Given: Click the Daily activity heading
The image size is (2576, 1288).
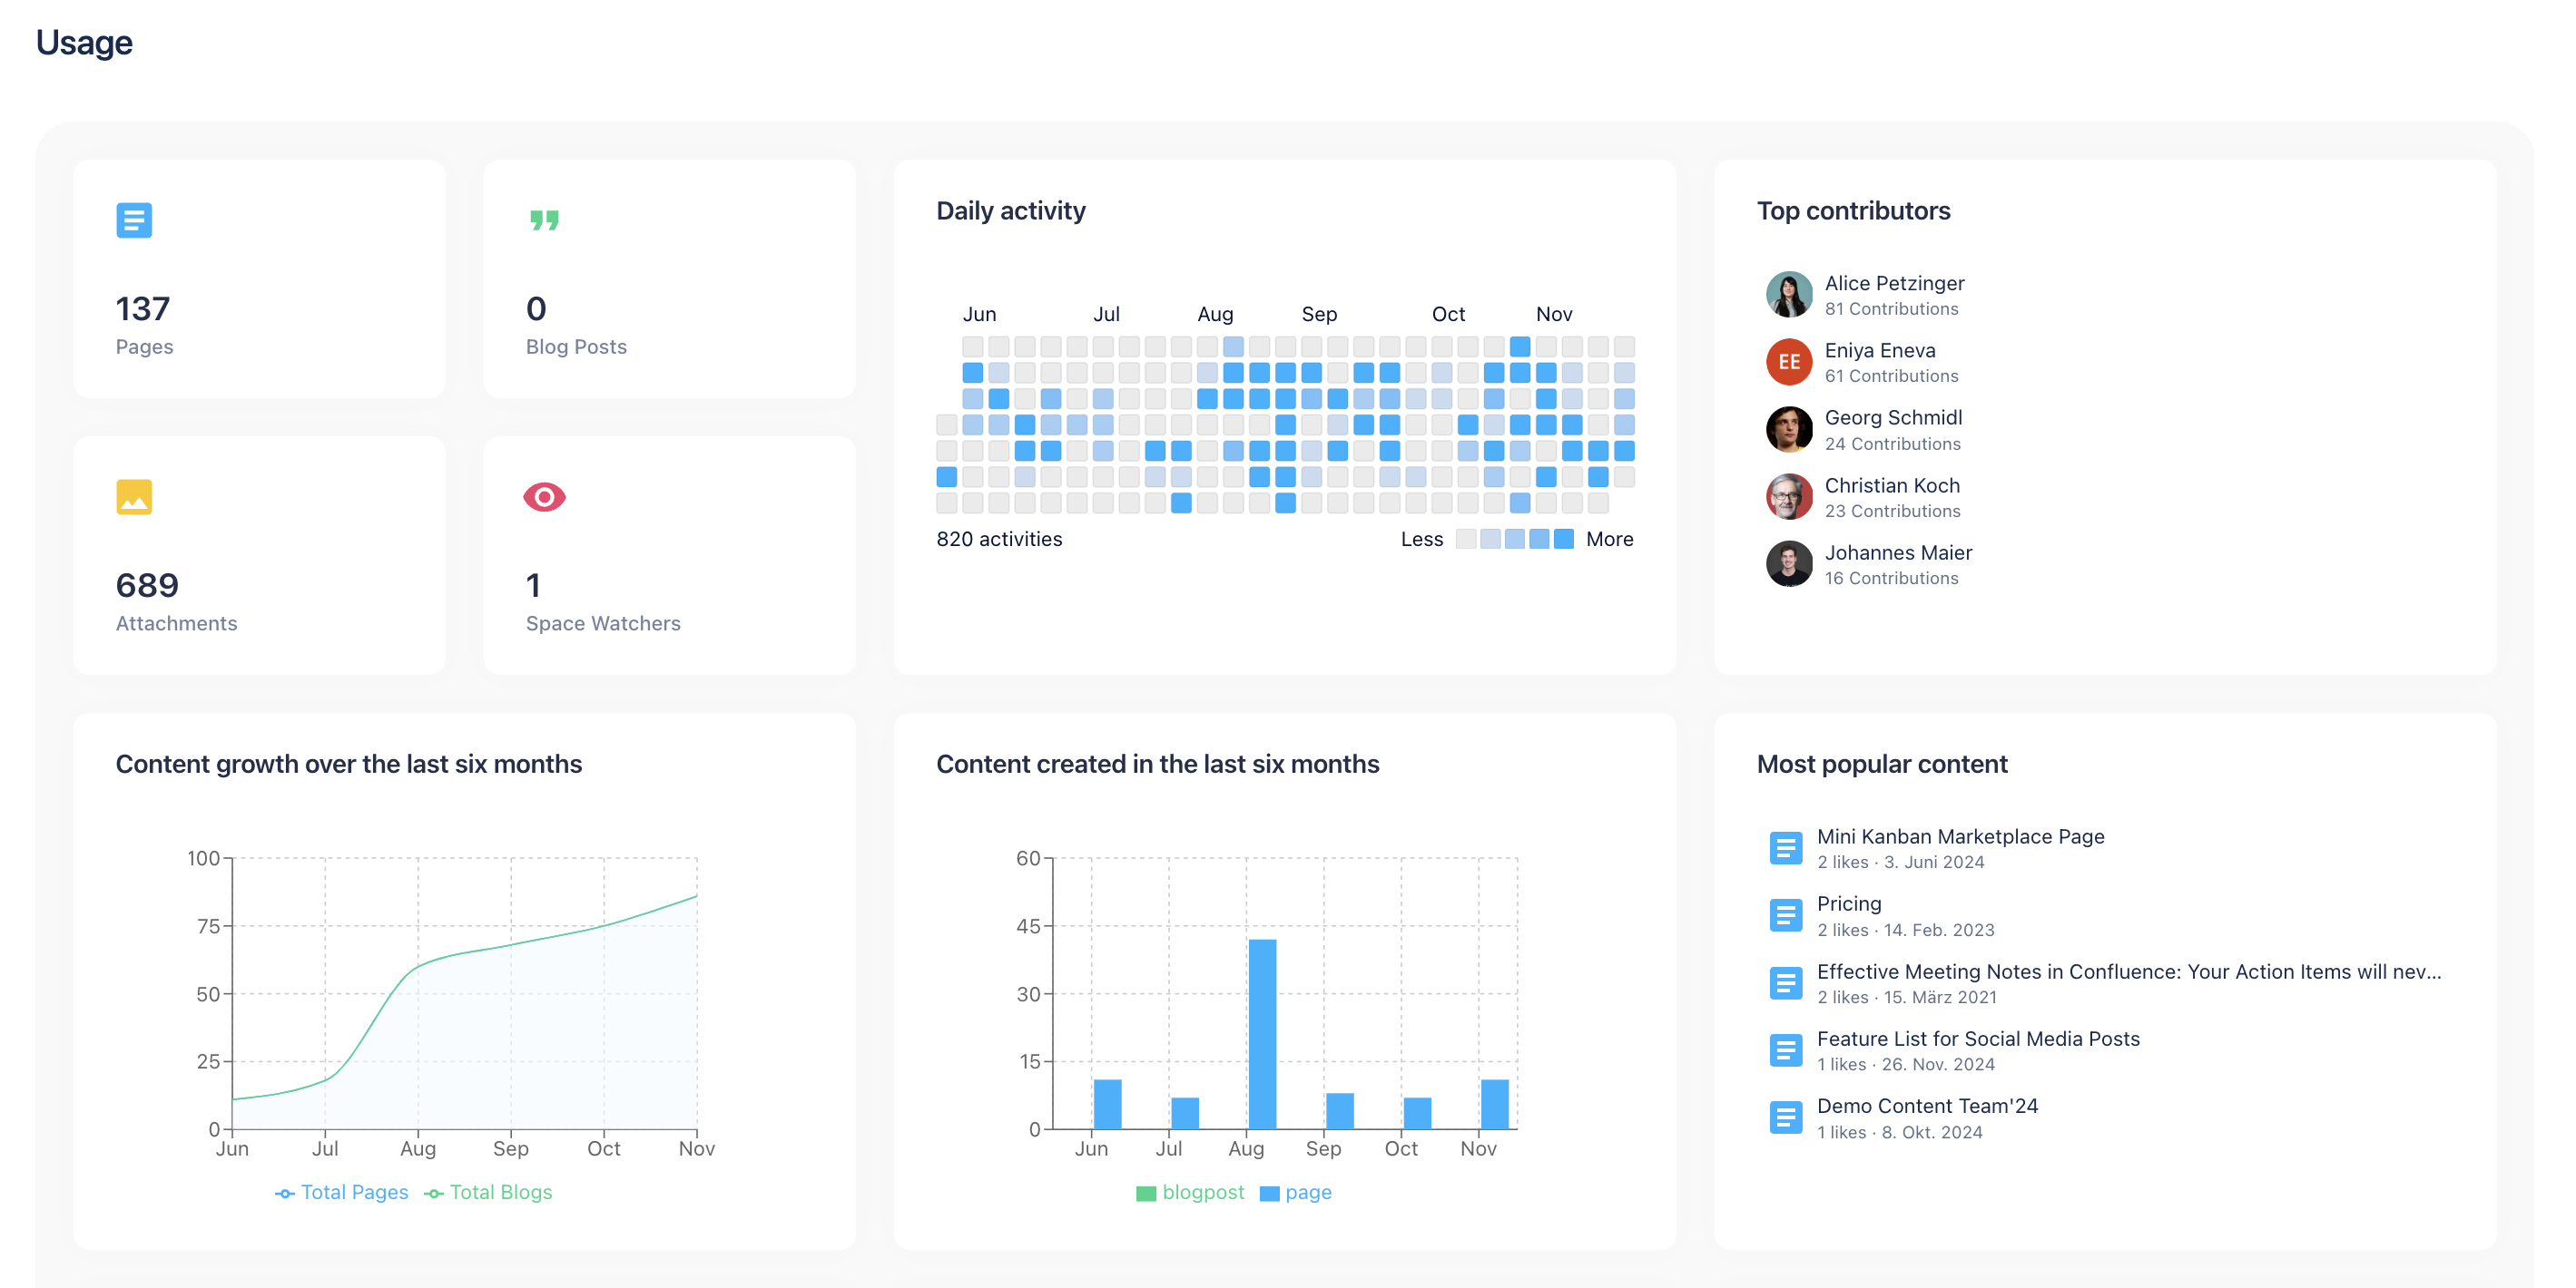Looking at the screenshot, I should tap(1010, 210).
